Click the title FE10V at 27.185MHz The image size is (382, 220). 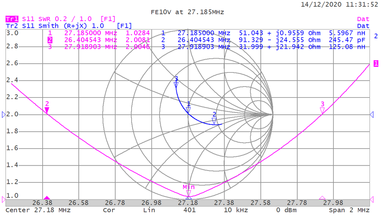click(187, 12)
